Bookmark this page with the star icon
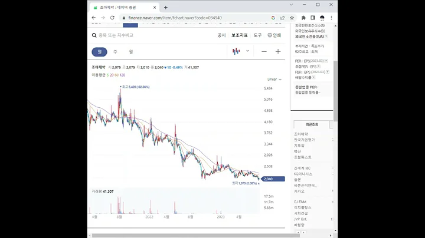The width and height of the screenshot is (425, 238). [x=292, y=18]
